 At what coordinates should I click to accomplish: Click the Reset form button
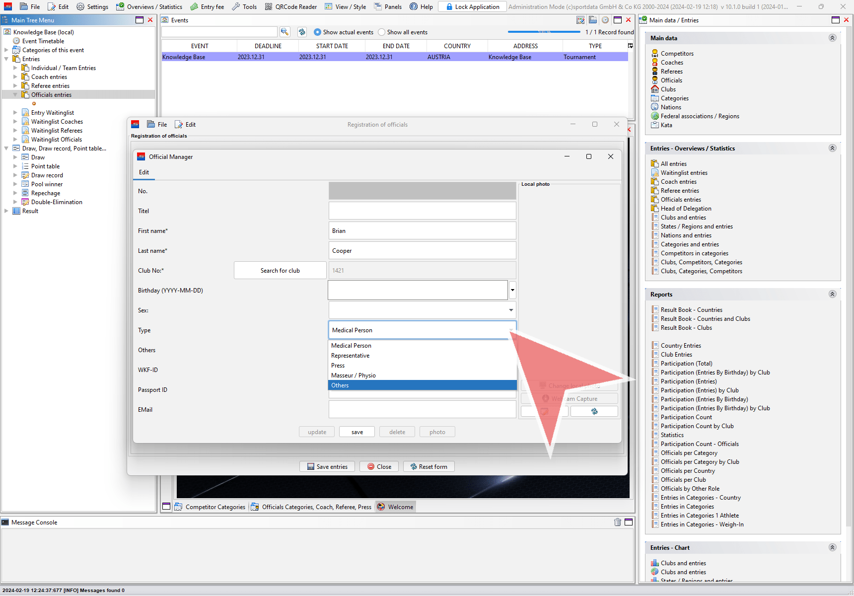(x=428, y=466)
